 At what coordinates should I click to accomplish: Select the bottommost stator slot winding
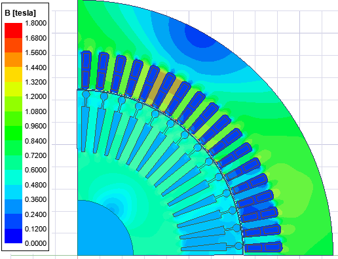pos(263,247)
